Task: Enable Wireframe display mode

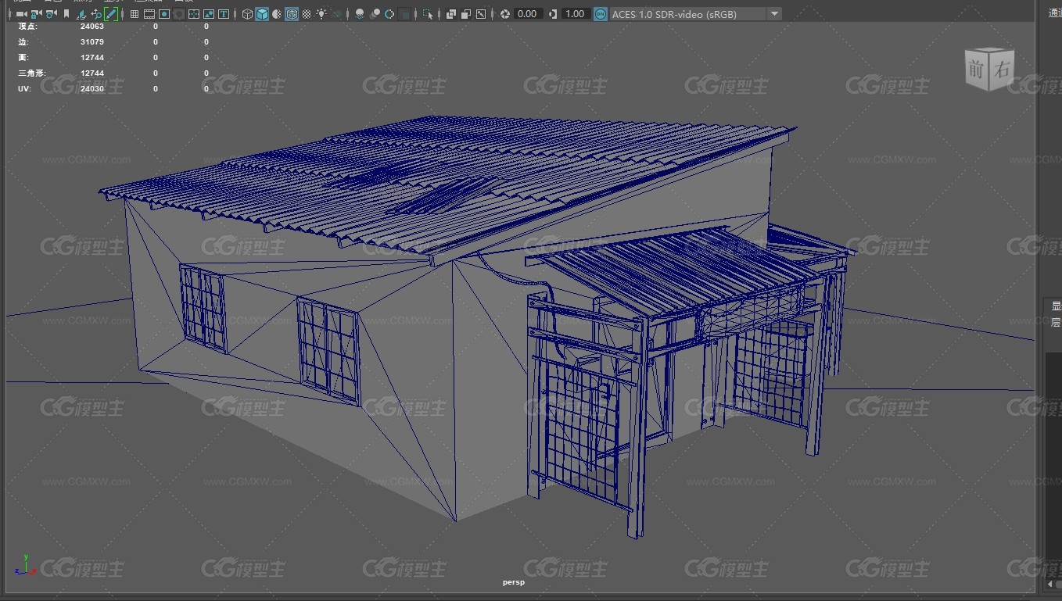Action: tap(247, 14)
